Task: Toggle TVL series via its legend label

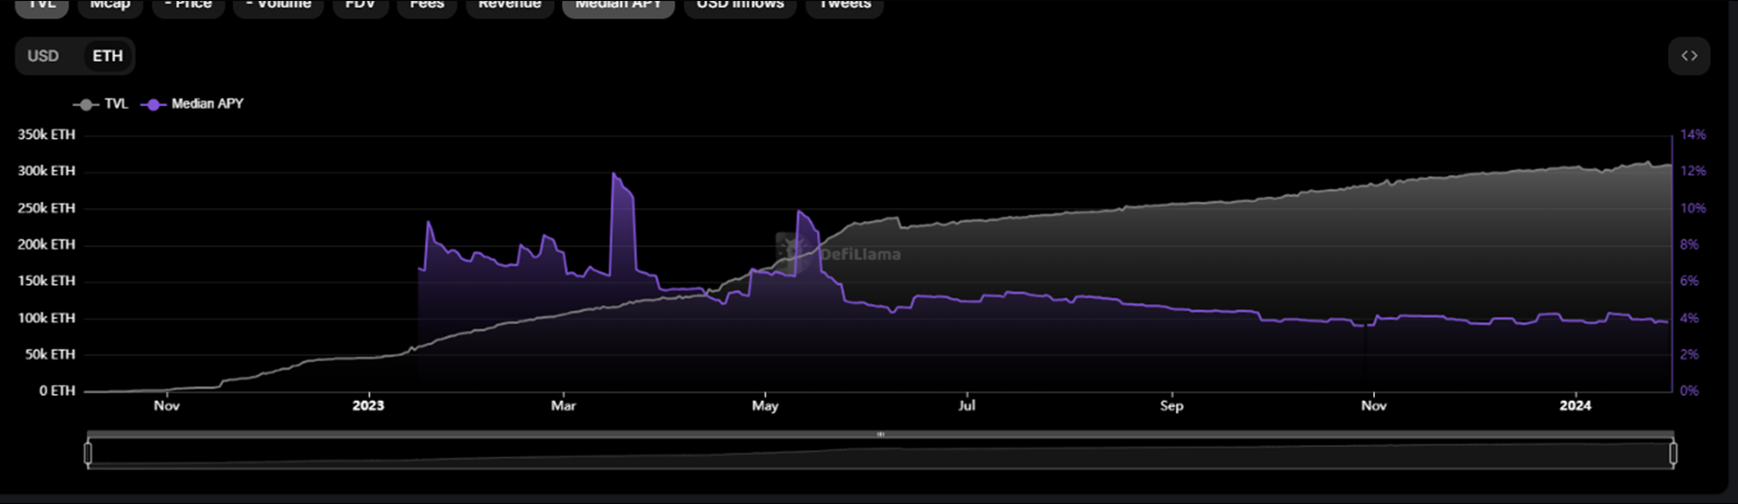Action: (x=116, y=104)
